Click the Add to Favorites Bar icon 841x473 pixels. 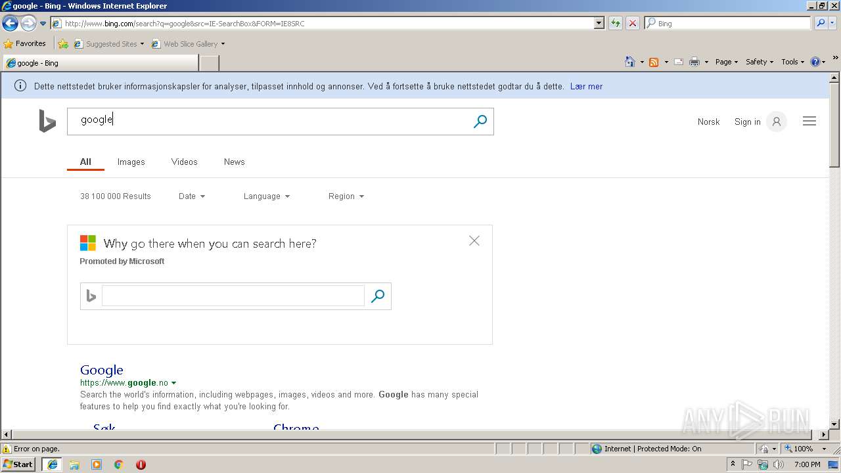pos(62,44)
